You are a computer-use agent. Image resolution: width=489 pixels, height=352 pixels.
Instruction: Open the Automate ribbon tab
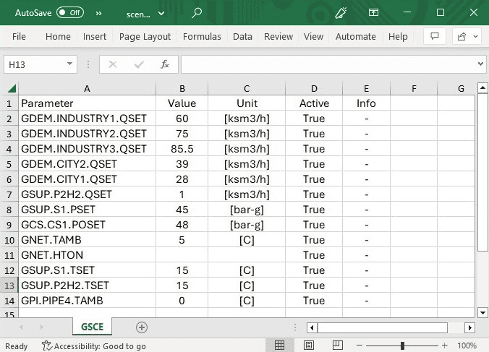click(356, 36)
